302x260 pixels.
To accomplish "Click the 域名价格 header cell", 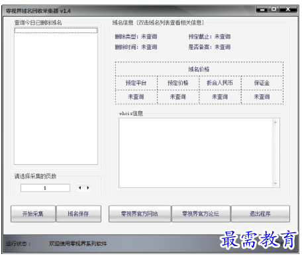I will tap(199, 69).
